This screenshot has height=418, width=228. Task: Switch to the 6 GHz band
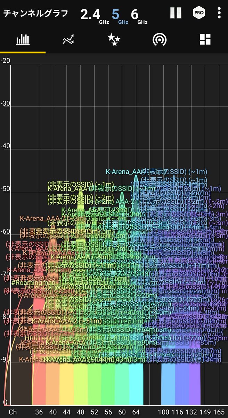click(x=139, y=16)
